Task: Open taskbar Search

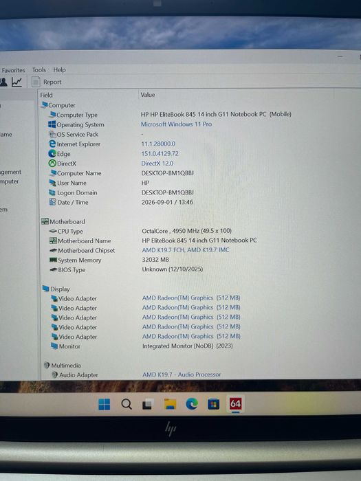Action: 126,404
